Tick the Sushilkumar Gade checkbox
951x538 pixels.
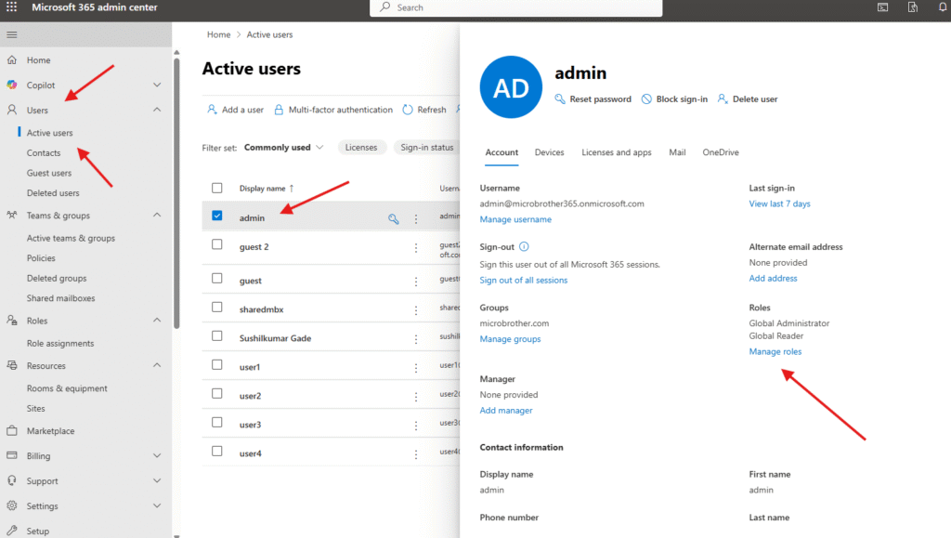pos(217,337)
